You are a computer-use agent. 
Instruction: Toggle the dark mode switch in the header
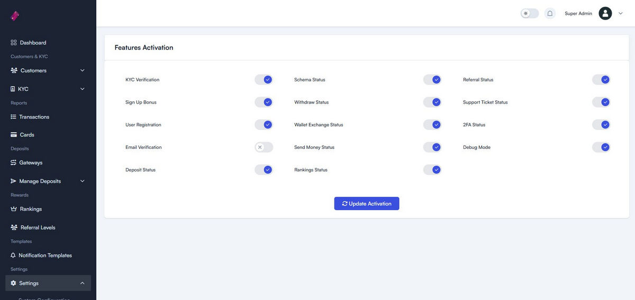click(530, 13)
